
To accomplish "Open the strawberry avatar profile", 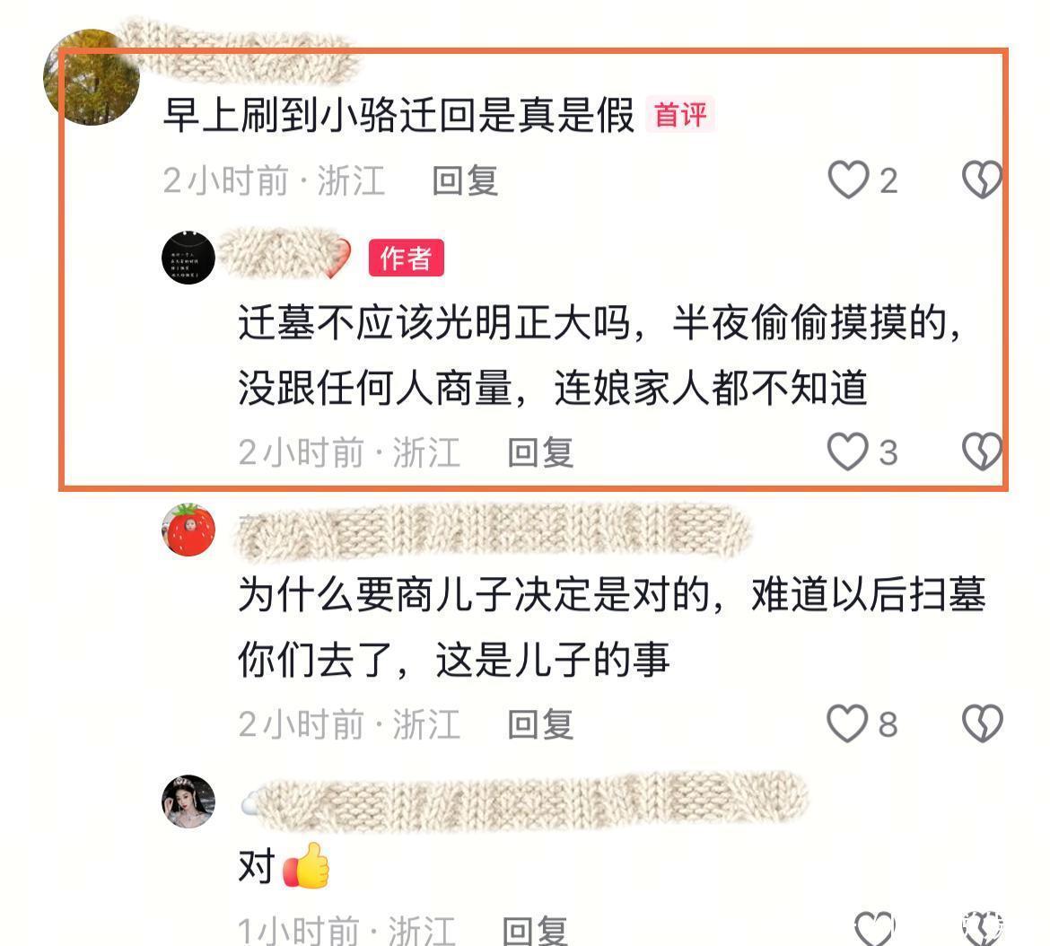I will tap(188, 530).
